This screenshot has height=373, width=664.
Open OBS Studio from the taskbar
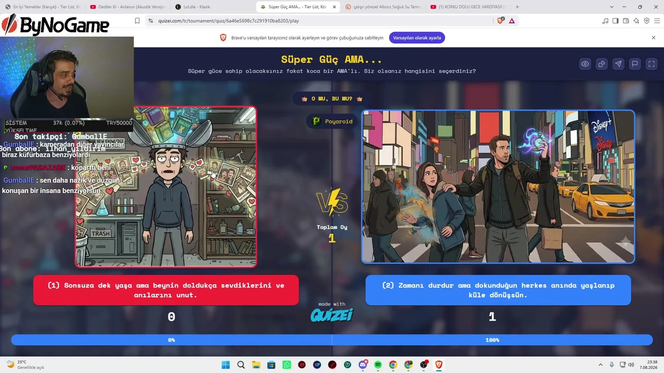click(424, 365)
